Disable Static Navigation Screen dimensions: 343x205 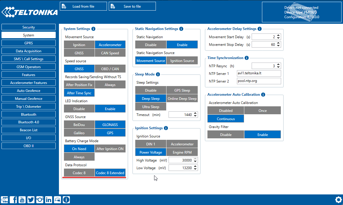tap(151, 45)
